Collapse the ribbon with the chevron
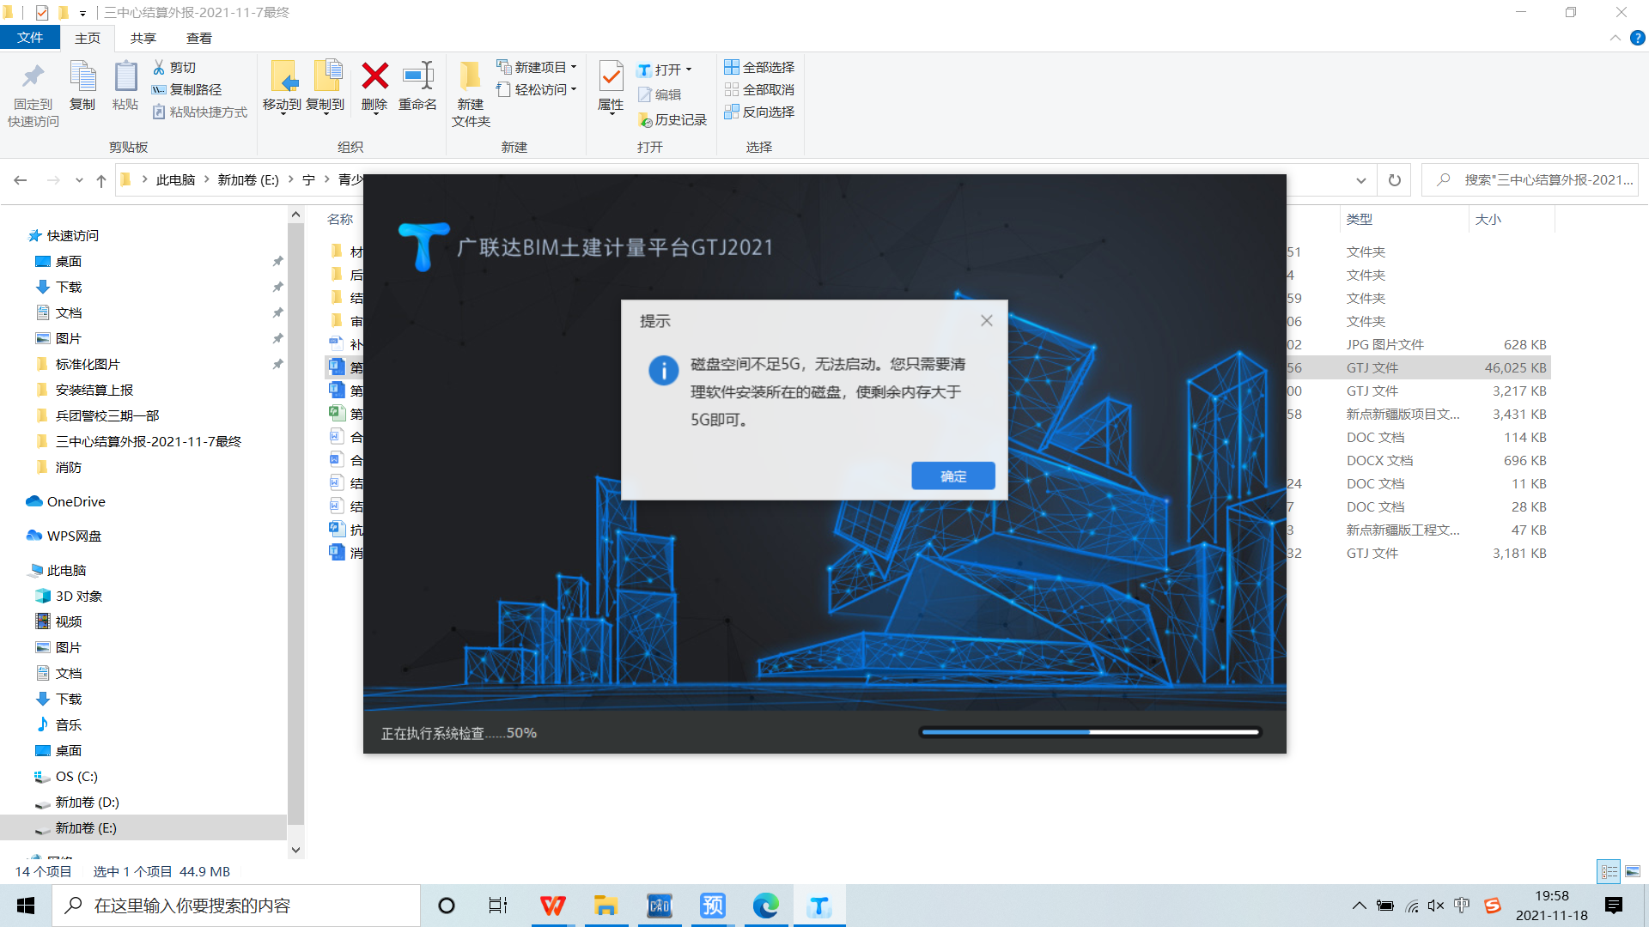 [1615, 38]
